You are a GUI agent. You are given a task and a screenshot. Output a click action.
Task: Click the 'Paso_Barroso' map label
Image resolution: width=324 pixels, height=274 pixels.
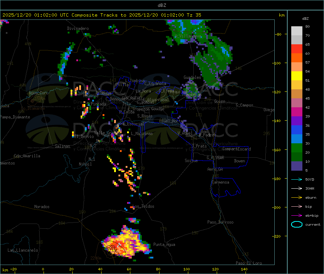(x=220, y=222)
